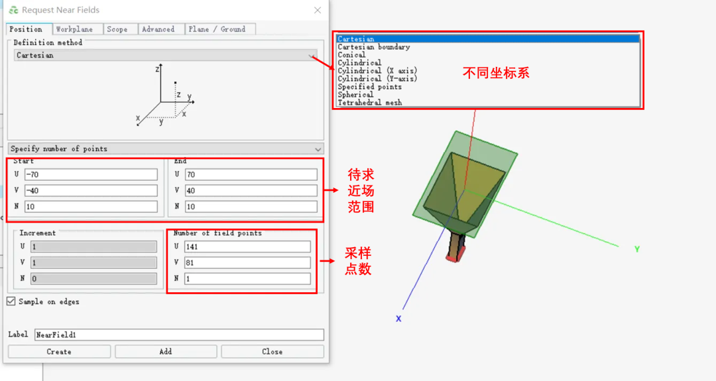Click the Start U input field

click(91, 174)
